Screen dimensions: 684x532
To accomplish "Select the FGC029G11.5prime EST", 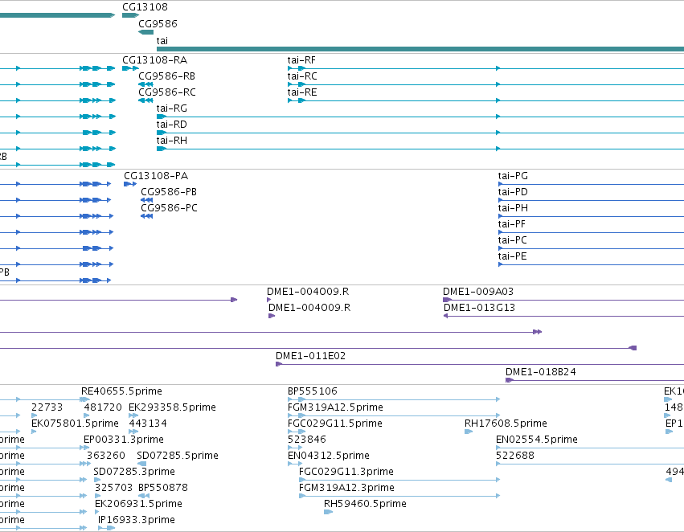I will tap(335, 424).
